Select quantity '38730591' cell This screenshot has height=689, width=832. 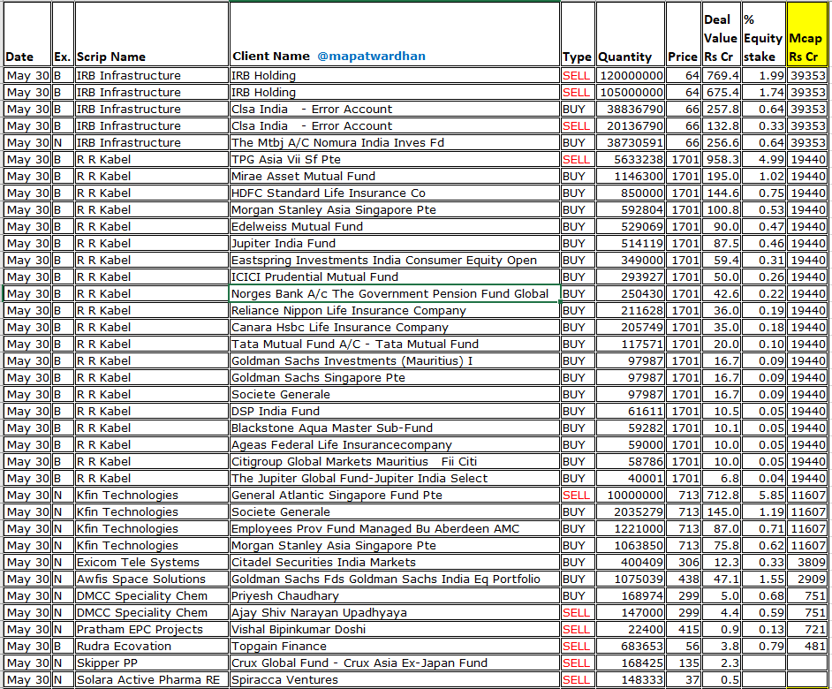tap(631, 143)
